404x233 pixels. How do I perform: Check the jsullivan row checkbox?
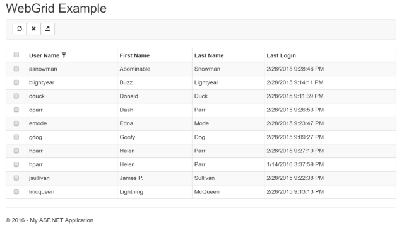click(16, 178)
